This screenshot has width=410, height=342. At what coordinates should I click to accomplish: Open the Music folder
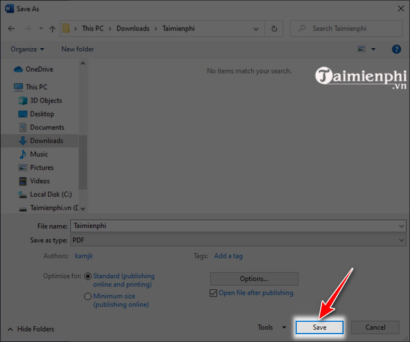(x=39, y=154)
